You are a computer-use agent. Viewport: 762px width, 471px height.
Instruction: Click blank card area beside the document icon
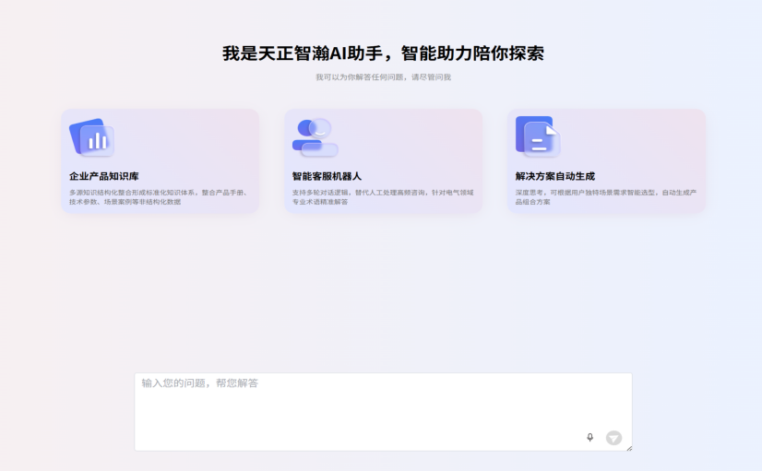(x=632, y=138)
